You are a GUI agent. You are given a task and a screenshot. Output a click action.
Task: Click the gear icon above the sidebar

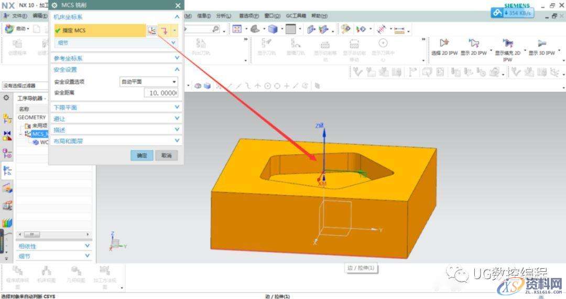click(x=6, y=98)
